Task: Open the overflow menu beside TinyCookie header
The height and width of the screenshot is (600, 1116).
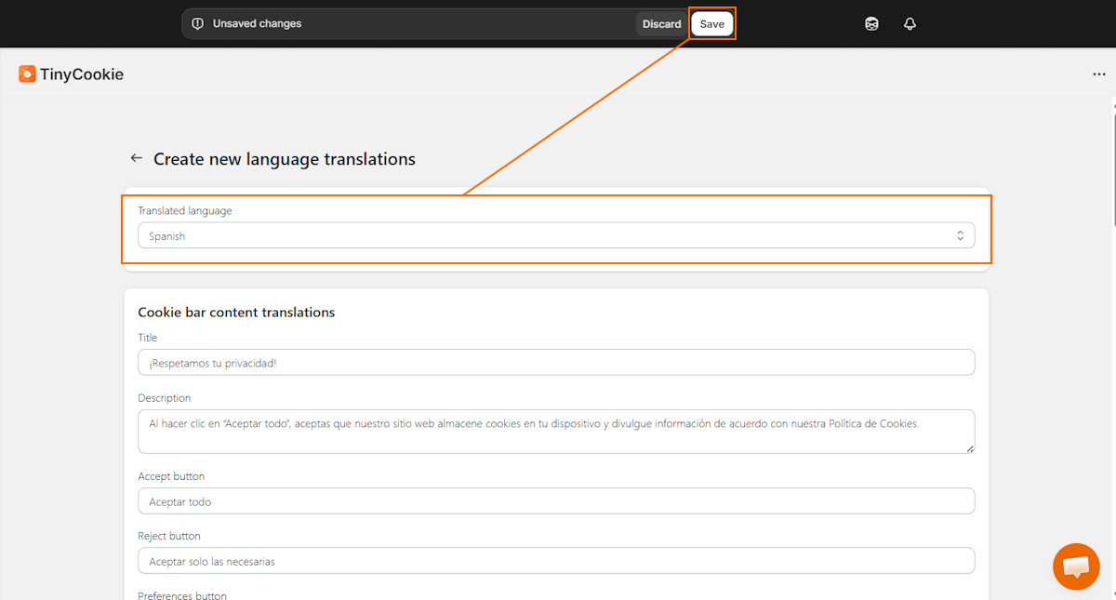Action: tap(1099, 73)
